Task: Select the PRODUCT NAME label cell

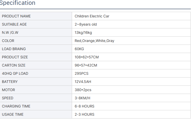Action: [x=16, y=16]
